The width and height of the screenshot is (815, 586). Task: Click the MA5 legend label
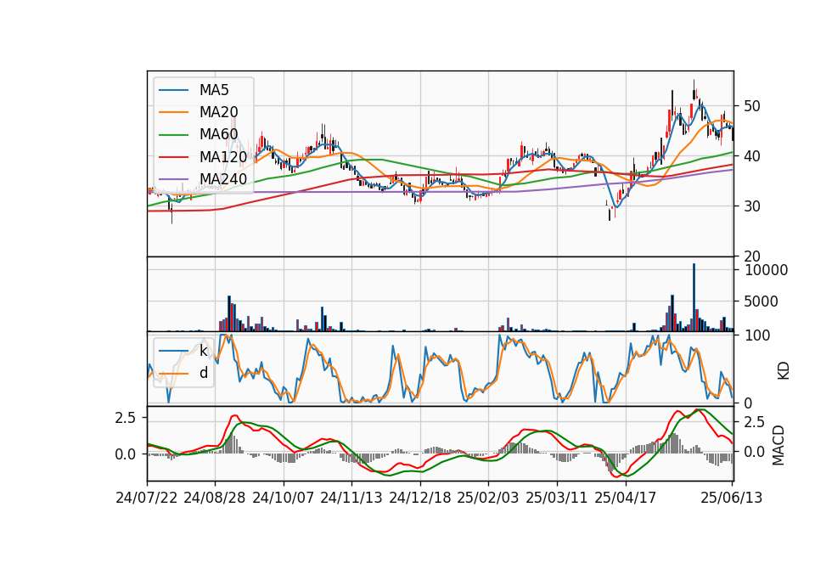tap(214, 90)
